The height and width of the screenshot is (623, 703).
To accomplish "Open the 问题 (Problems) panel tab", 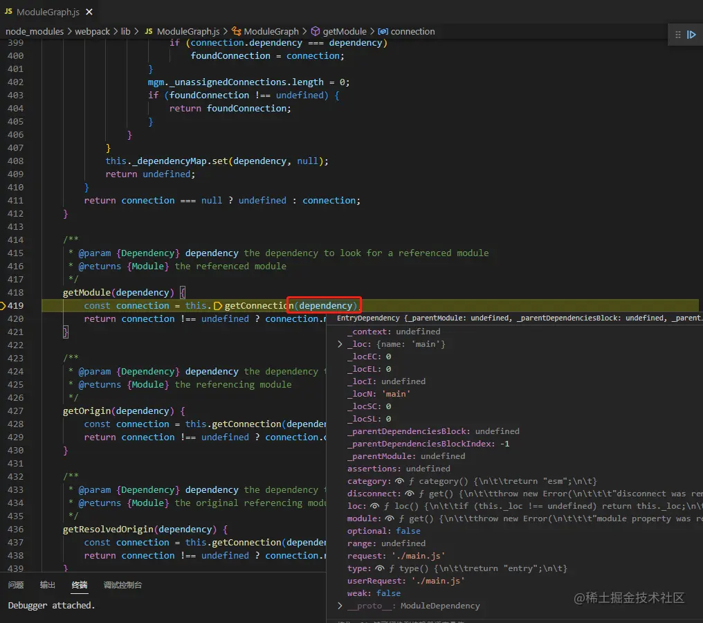I will click(16, 585).
